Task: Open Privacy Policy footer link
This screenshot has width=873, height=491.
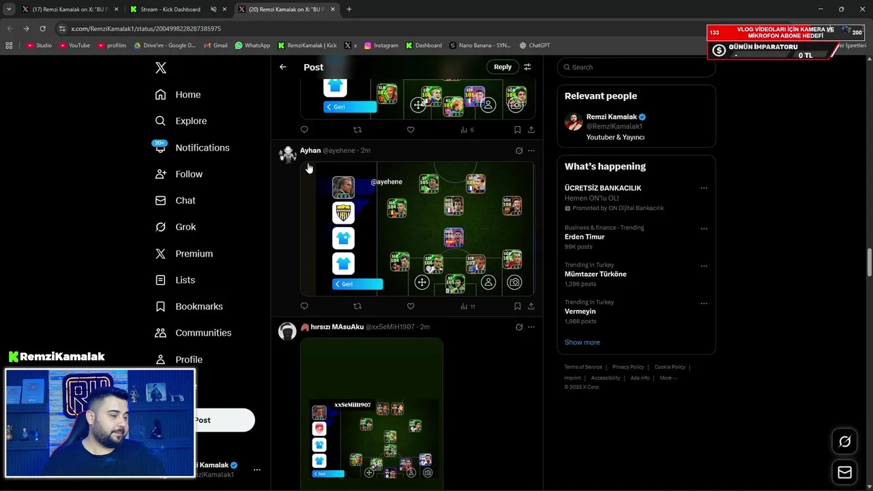Action: point(628,367)
